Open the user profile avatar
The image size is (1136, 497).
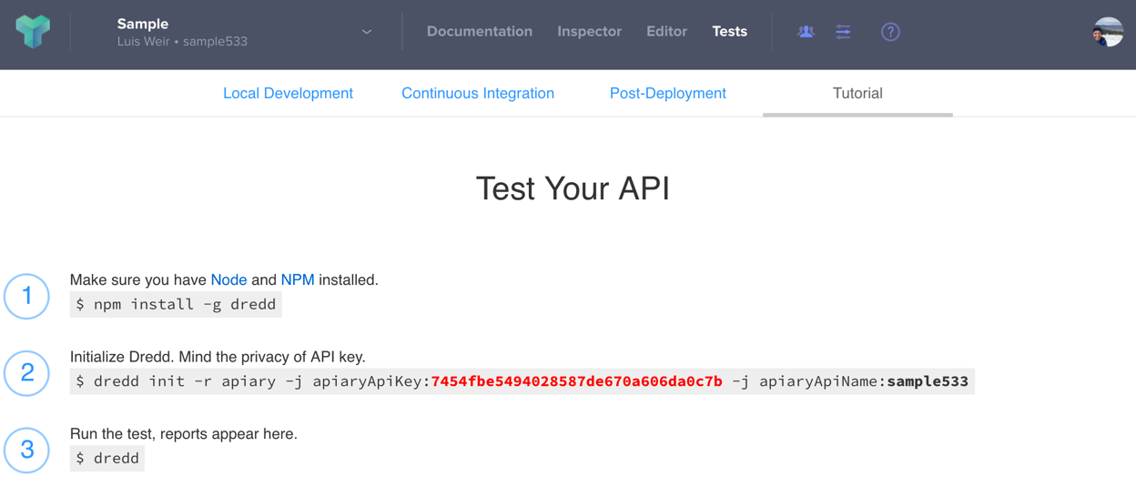point(1108,32)
